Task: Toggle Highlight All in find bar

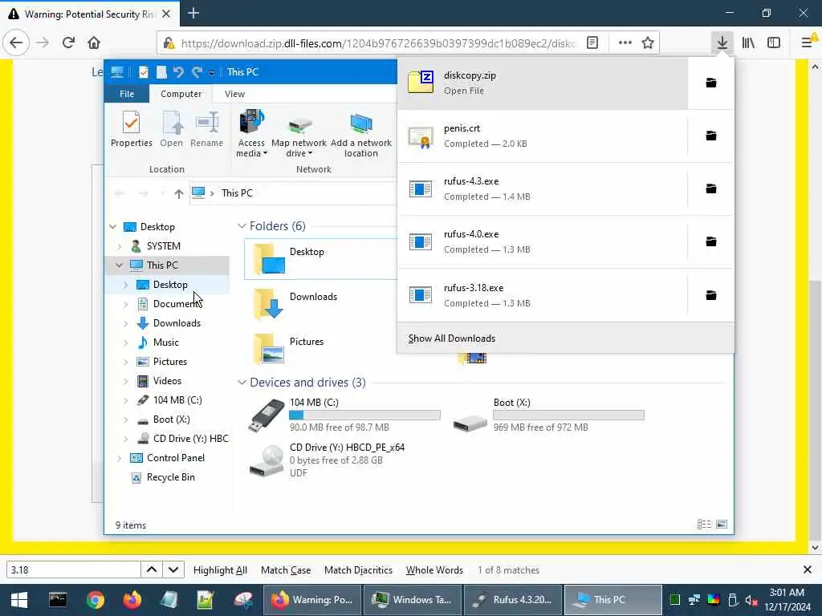Action: click(220, 570)
